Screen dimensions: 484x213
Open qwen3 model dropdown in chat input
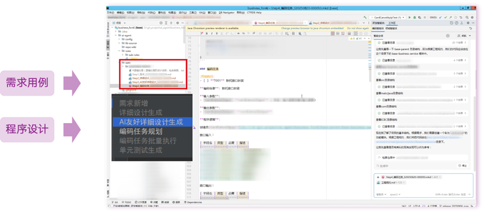point(395,195)
